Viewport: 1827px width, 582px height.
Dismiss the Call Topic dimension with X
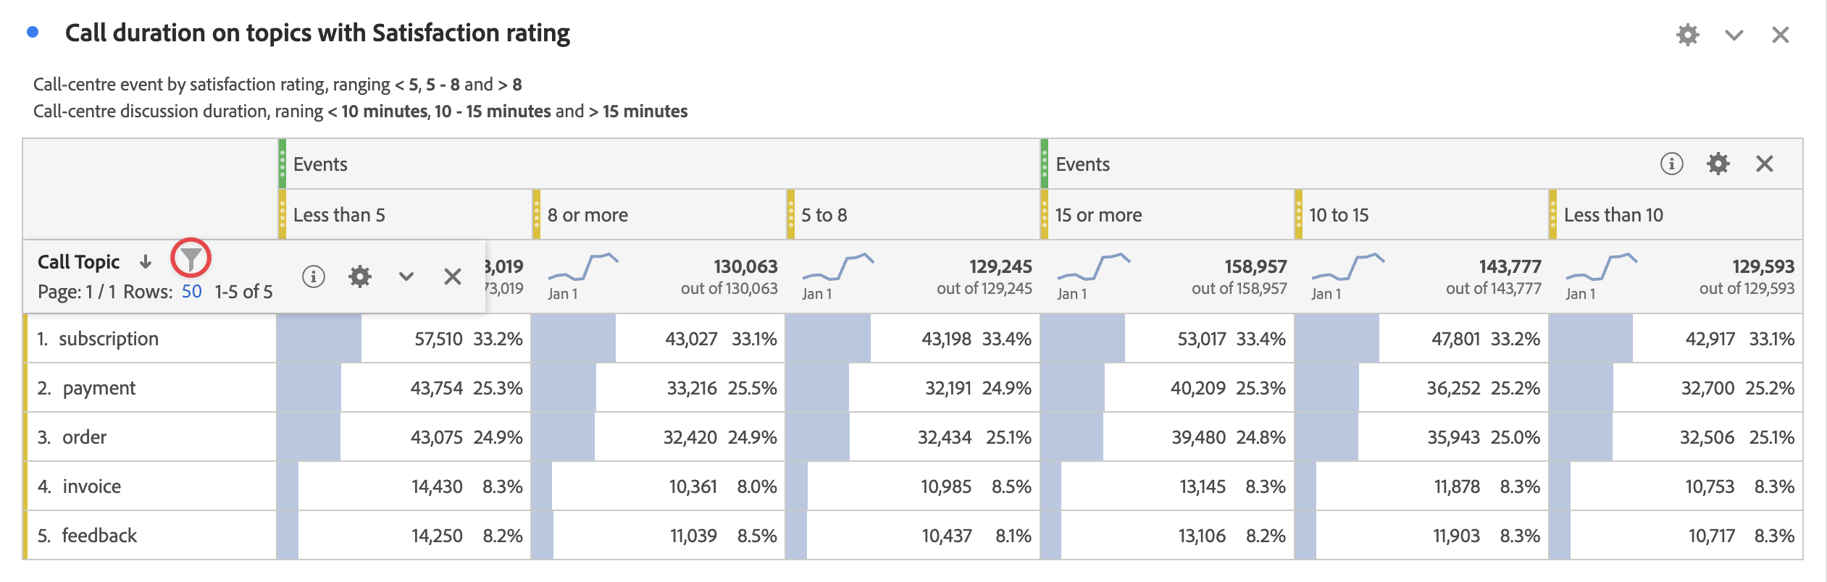pos(452,277)
